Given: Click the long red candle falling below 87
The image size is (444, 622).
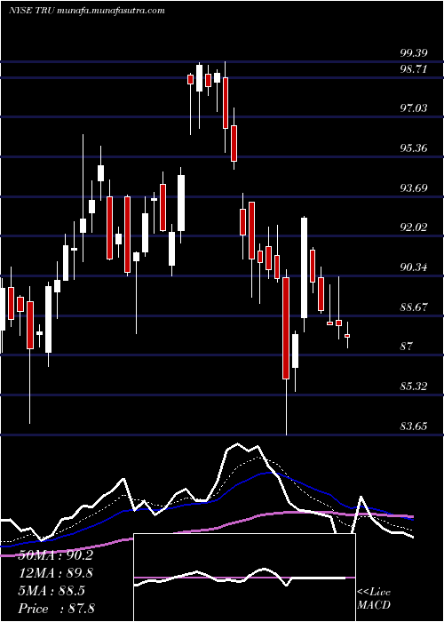Looking at the screenshot, I should pyautogui.click(x=286, y=328).
